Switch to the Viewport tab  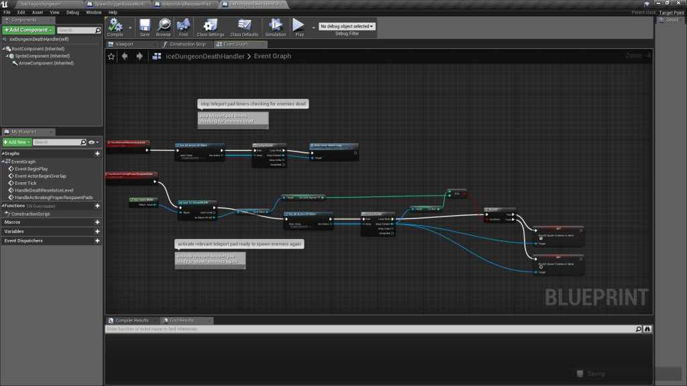[125, 44]
